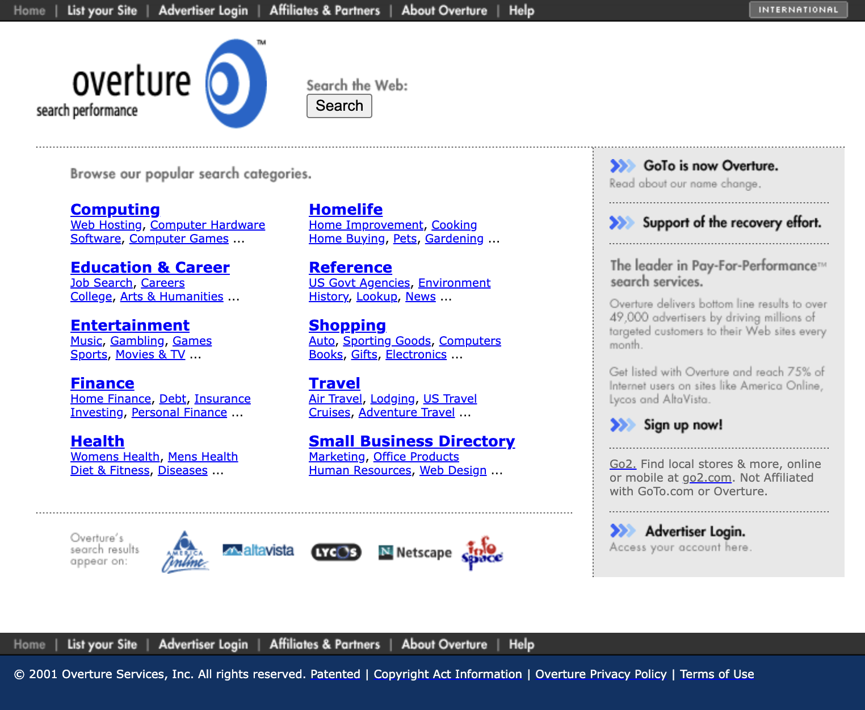Open the AltaVista partner logo
Viewport: 865px width, 710px height.
coord(258,550)
